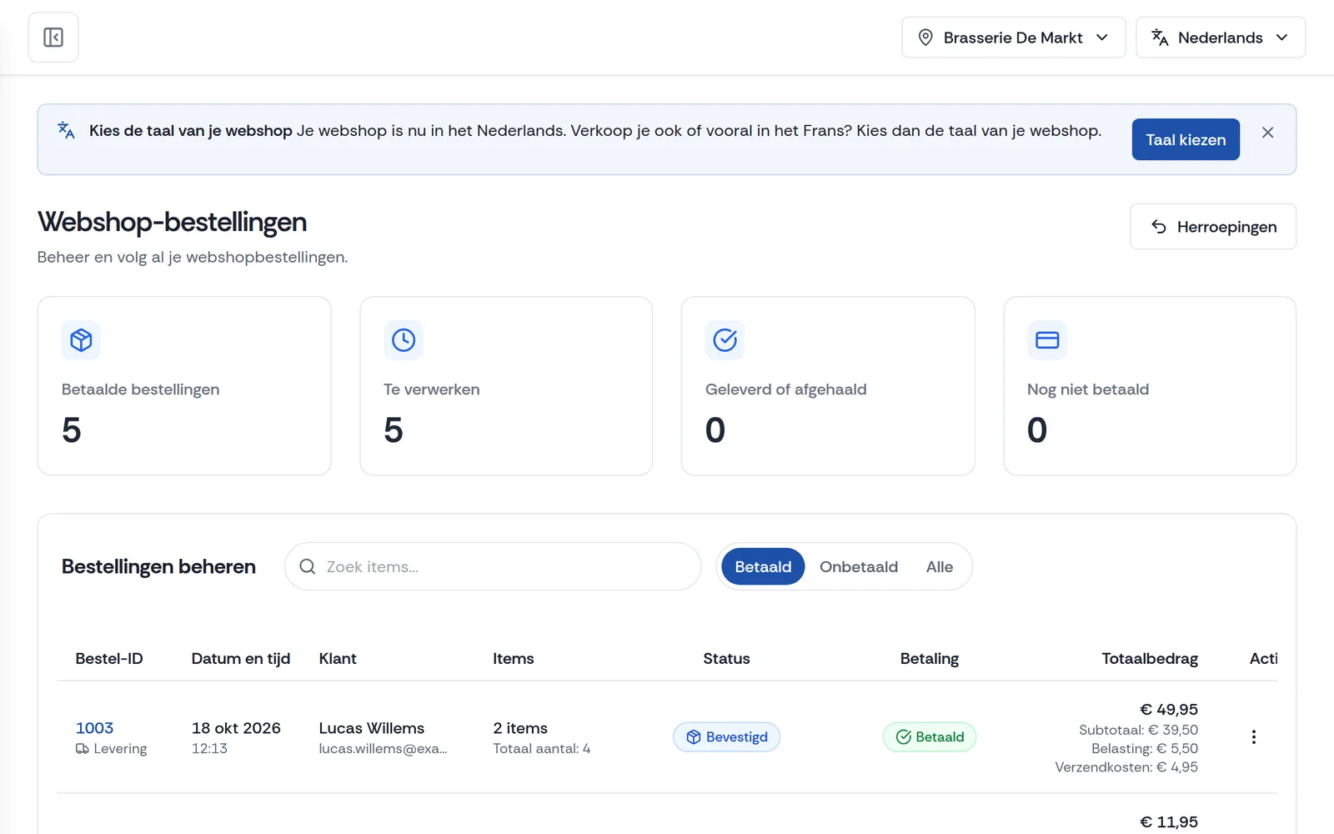This screenshot has height=834, width=1334.
Task: Click the Totaalbedrag column header
Action: click(x=1150, y=659)
